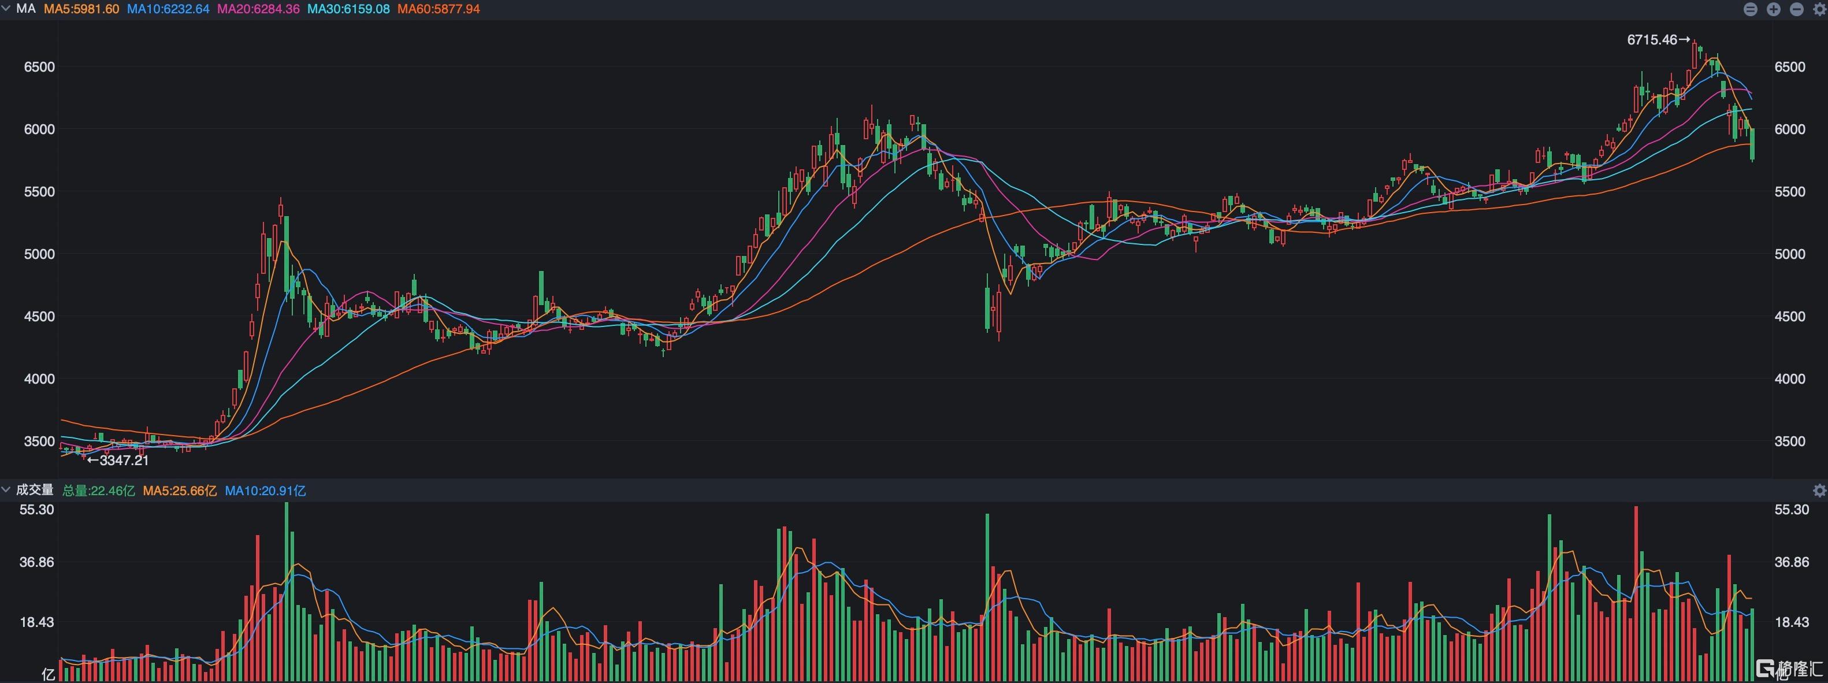Click the MA indicator label

click(26, 9)
